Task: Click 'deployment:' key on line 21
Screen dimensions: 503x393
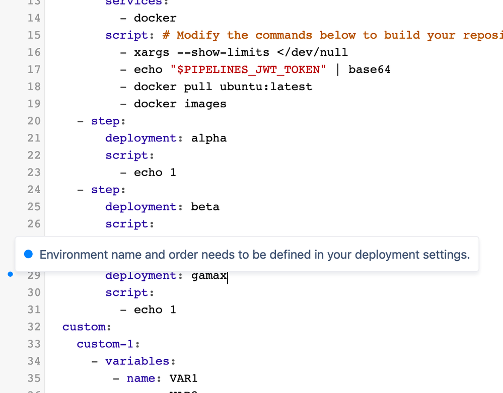Action: click(144, 138)
